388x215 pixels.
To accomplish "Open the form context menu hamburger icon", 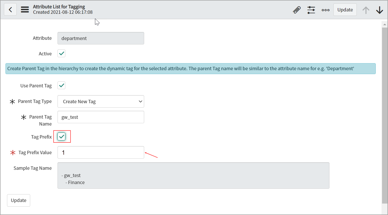I will (x=25, y=9).
